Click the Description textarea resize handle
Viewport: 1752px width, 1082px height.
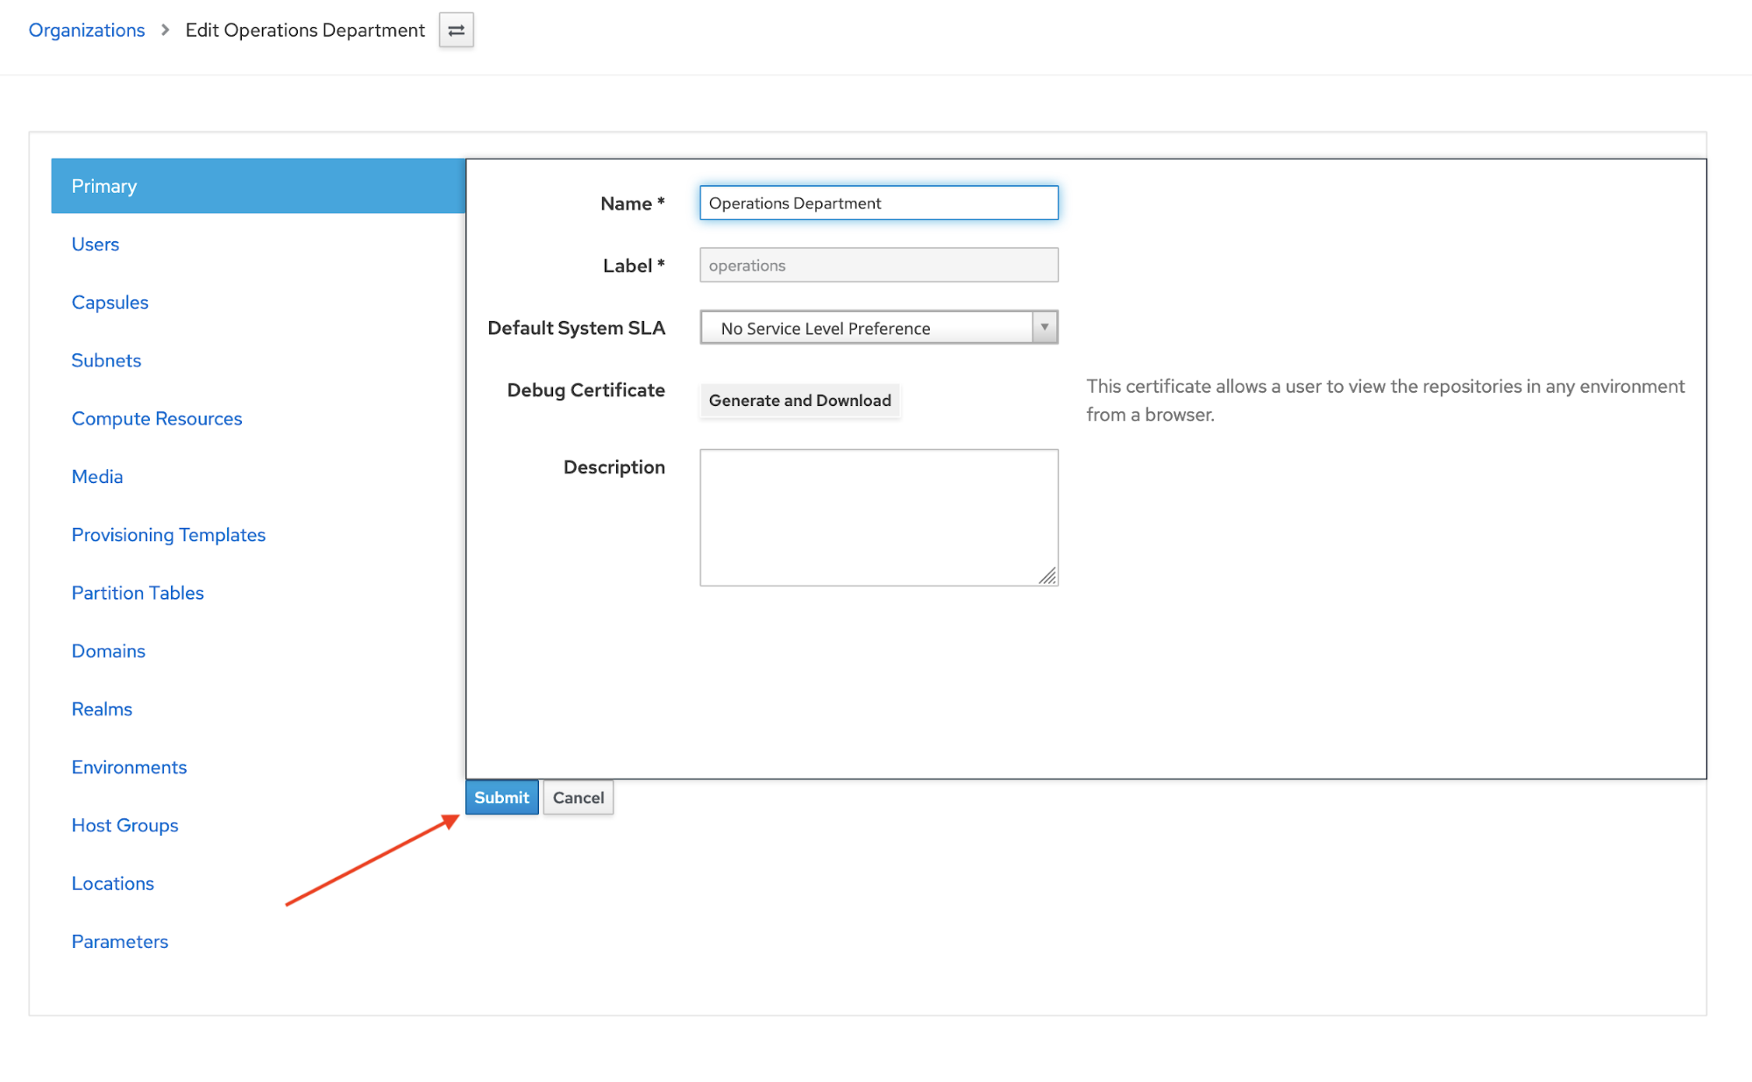1047,576
